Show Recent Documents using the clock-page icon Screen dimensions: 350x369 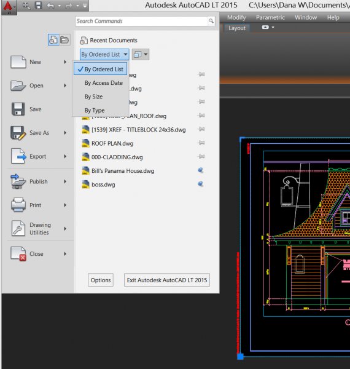(53, 39)
